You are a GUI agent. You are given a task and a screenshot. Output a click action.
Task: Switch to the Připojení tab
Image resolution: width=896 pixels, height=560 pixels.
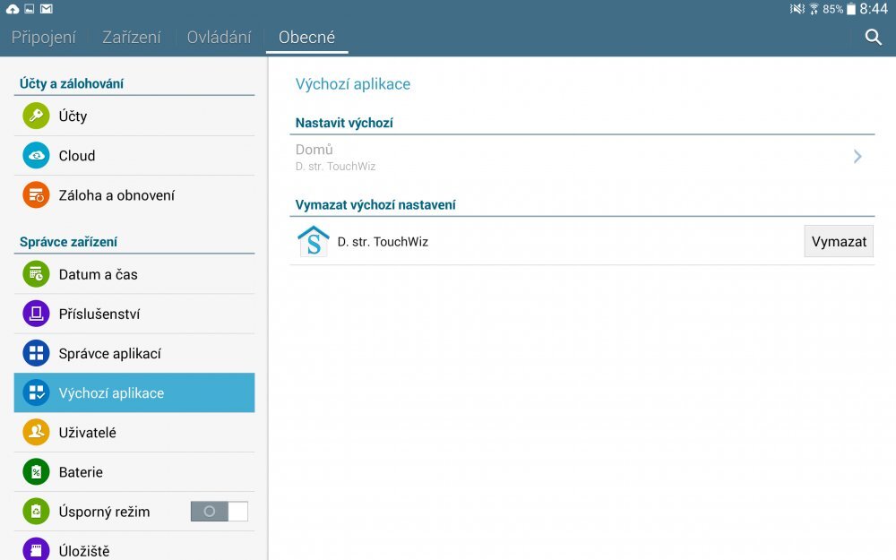pos(44,38)
